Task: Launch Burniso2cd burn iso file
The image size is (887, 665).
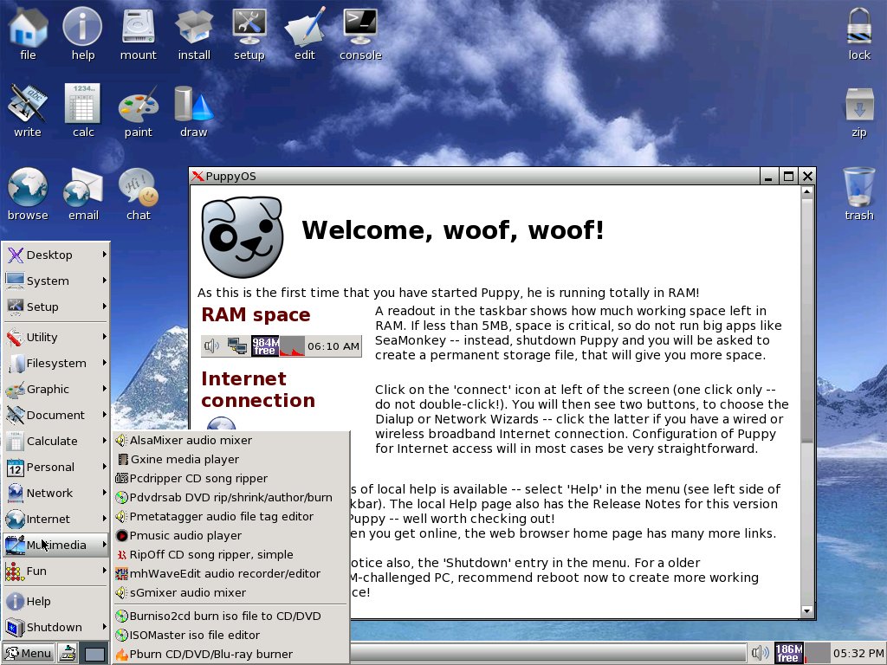Action: (230, 617)
